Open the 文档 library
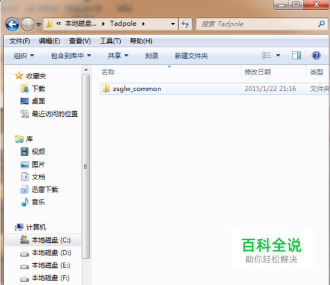The image size is (330, 285). (x=38, y=177)
